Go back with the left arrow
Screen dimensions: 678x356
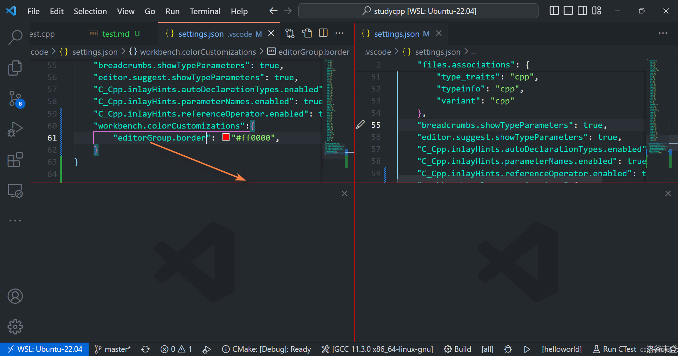point(273,11)
